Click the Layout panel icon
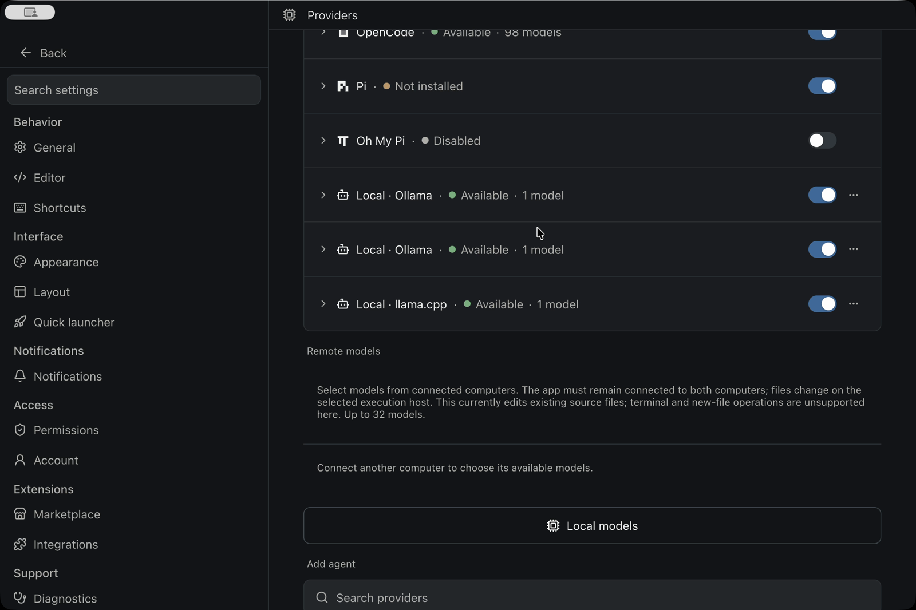916x610 pixels. point(20,292)
